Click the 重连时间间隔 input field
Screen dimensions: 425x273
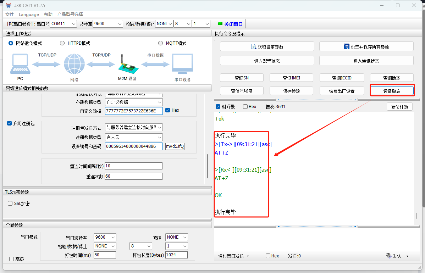point(133,166)
